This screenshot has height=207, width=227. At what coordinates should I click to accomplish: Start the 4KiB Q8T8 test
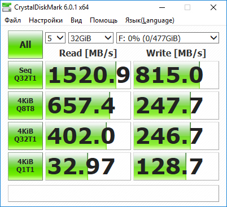tap(25, 105)
